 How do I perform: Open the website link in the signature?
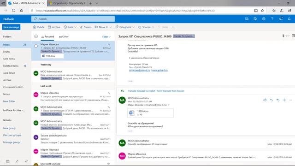coord(160,70)
